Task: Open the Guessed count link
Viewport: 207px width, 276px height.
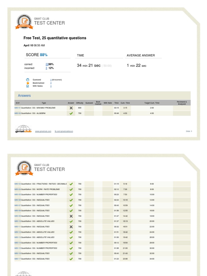Action: pos(51,80)
